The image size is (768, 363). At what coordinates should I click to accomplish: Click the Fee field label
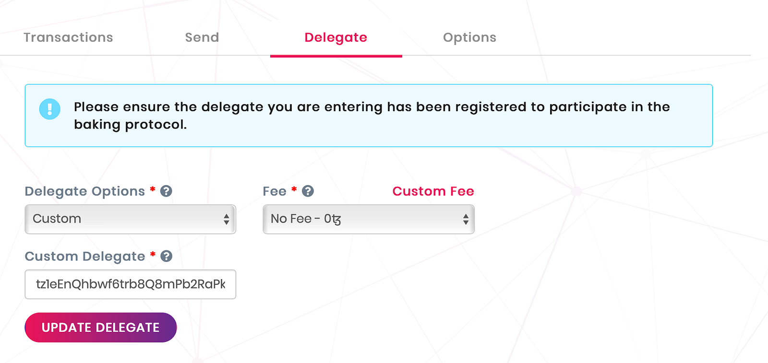[275, 191]
